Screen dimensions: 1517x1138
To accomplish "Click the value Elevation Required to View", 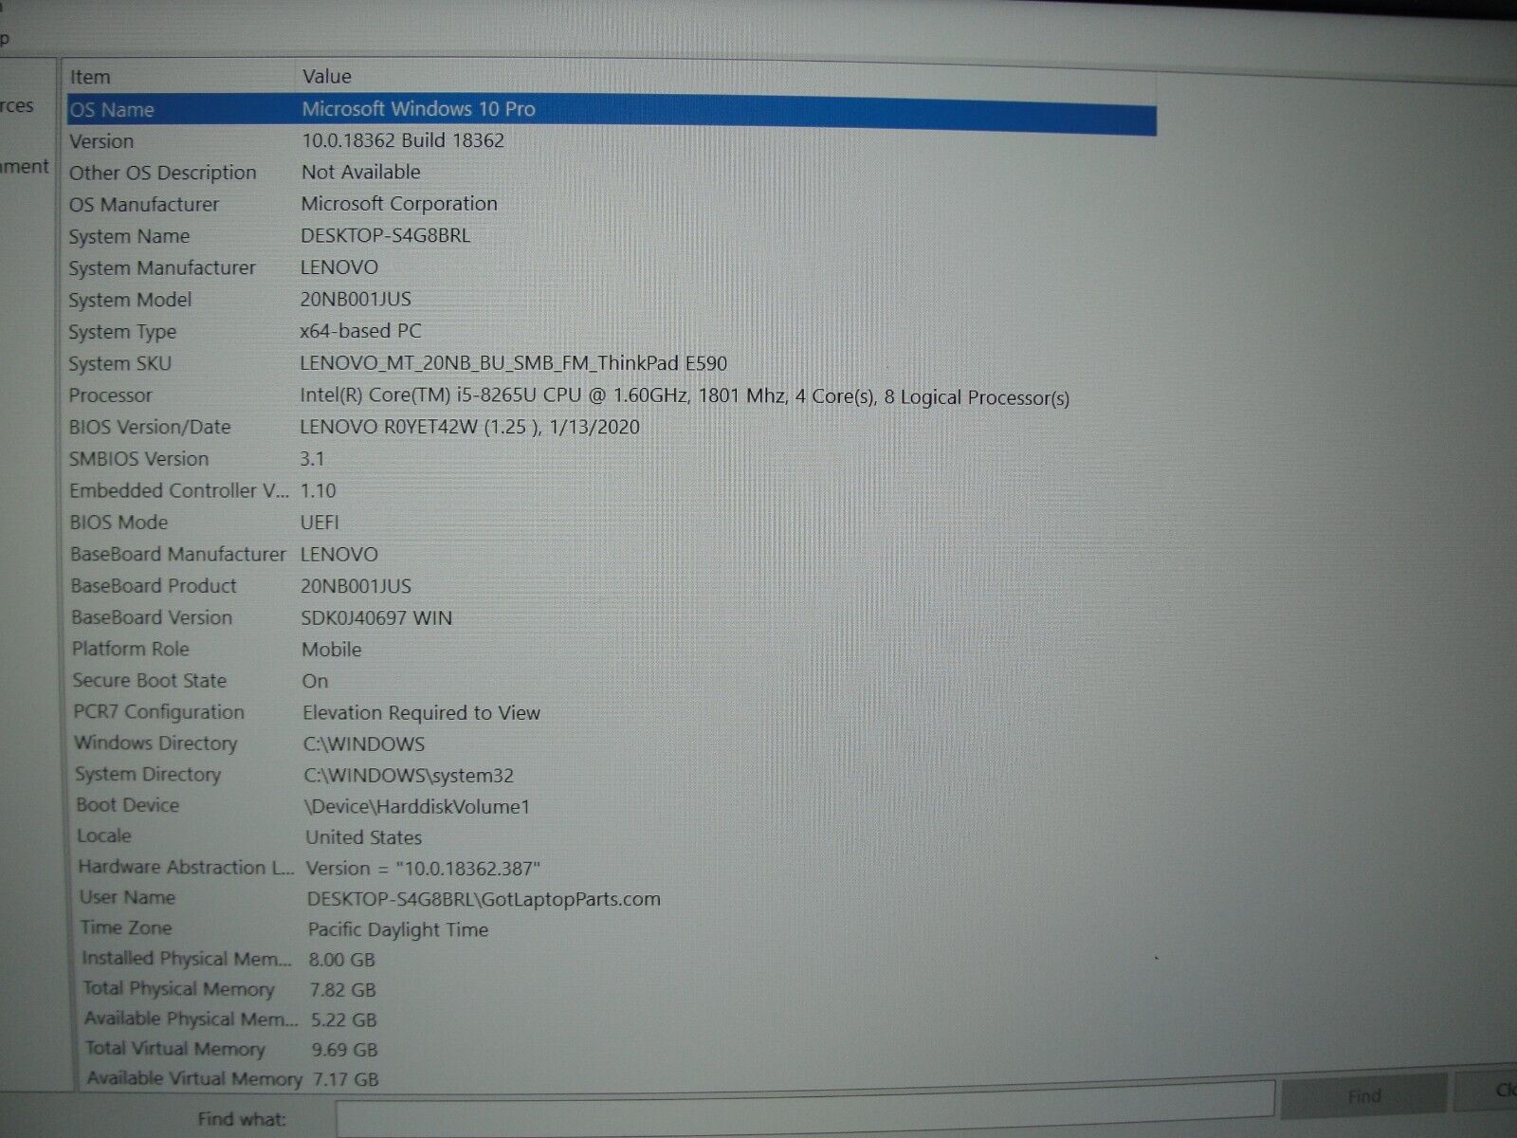I will tap(421, 713).
